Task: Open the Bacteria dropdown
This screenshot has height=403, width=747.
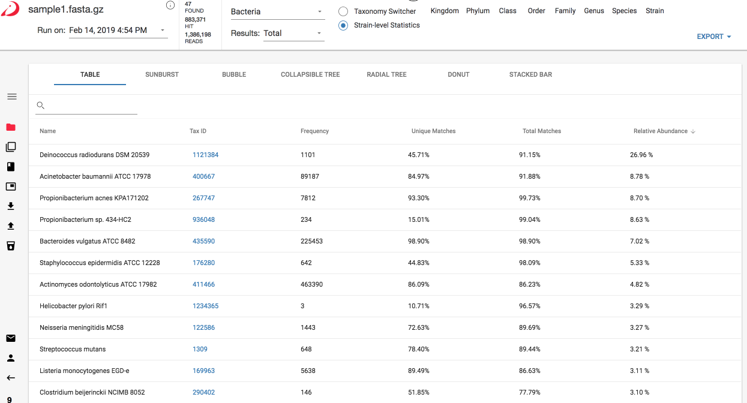Action: point(277,11)
